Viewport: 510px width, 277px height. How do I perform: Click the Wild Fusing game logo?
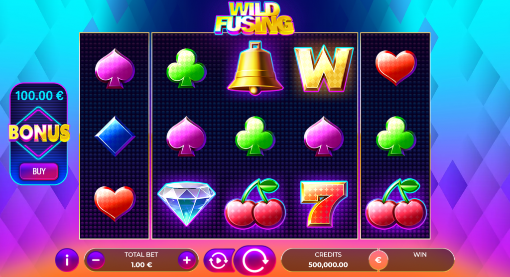[255, 18]
